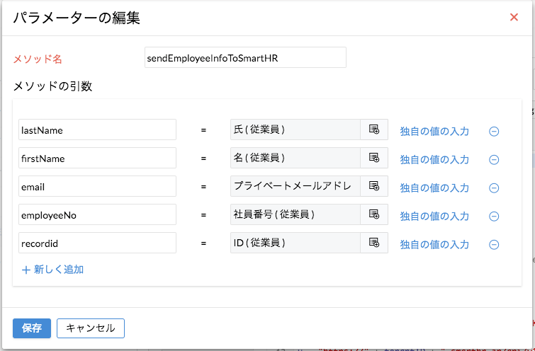535x351 pixels.
Task: Remove the lastName argument with minus icon
Action: tap(494, 131)
